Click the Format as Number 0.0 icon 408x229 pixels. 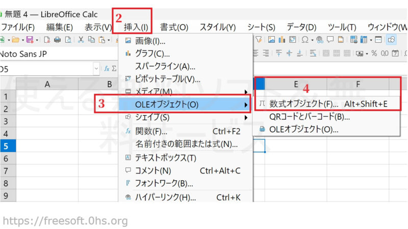(x=385, y=53)
